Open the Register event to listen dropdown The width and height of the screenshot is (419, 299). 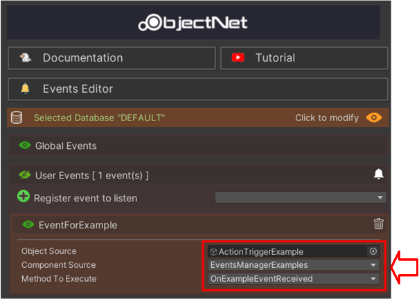point(300,198)
